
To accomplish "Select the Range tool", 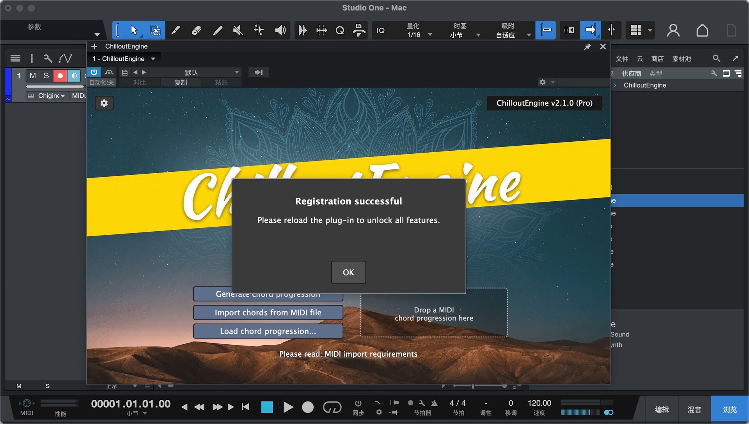I will coord(155,30).
